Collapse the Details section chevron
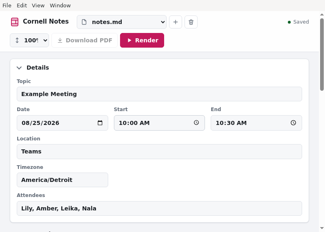 (x=19, y=68)
